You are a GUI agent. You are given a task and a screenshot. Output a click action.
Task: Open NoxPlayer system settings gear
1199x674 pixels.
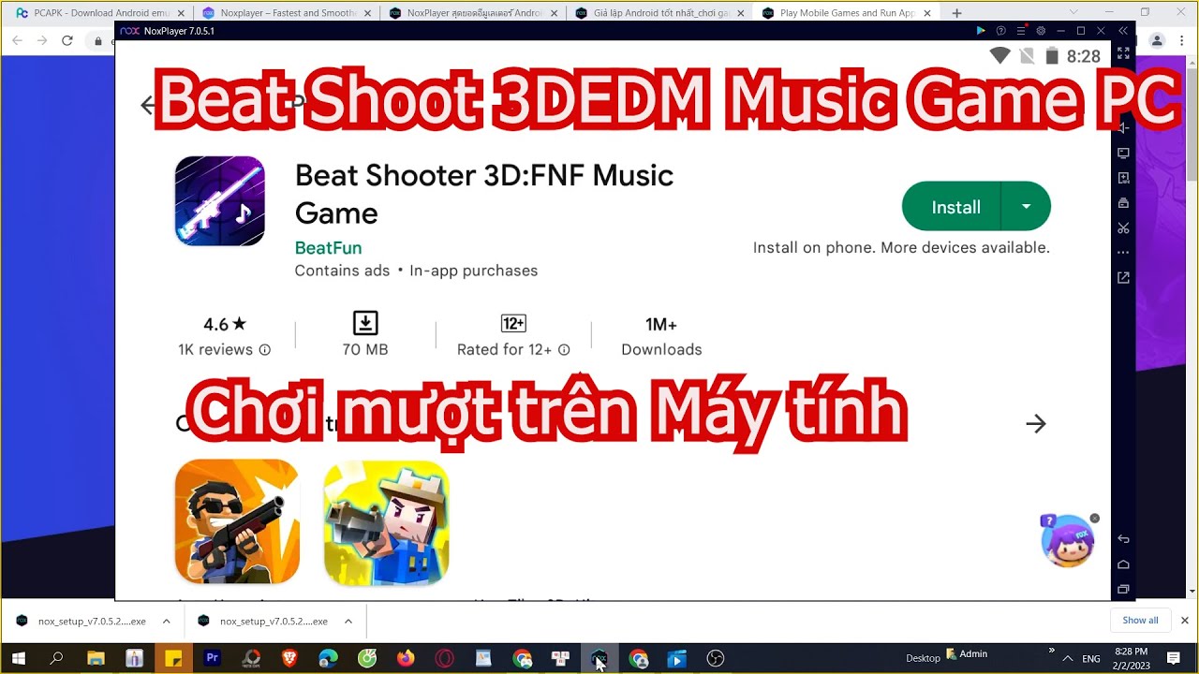click(x=1041, y=31)
